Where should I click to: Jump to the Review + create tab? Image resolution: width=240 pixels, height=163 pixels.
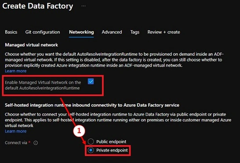[x=164, y=32]
